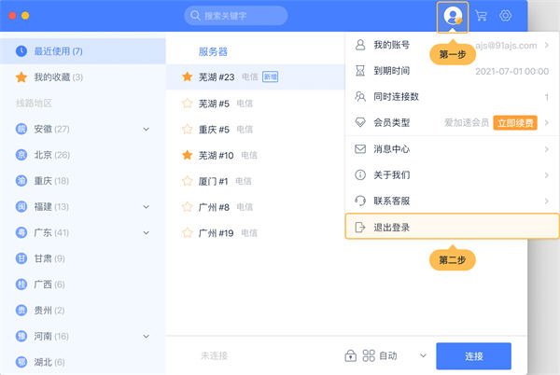Select 我的收藏 (3) in sidebar
Screen dimensions: 560x375
pos(82,77)
